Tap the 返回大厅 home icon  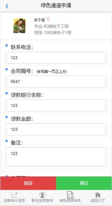coord(98,195)
